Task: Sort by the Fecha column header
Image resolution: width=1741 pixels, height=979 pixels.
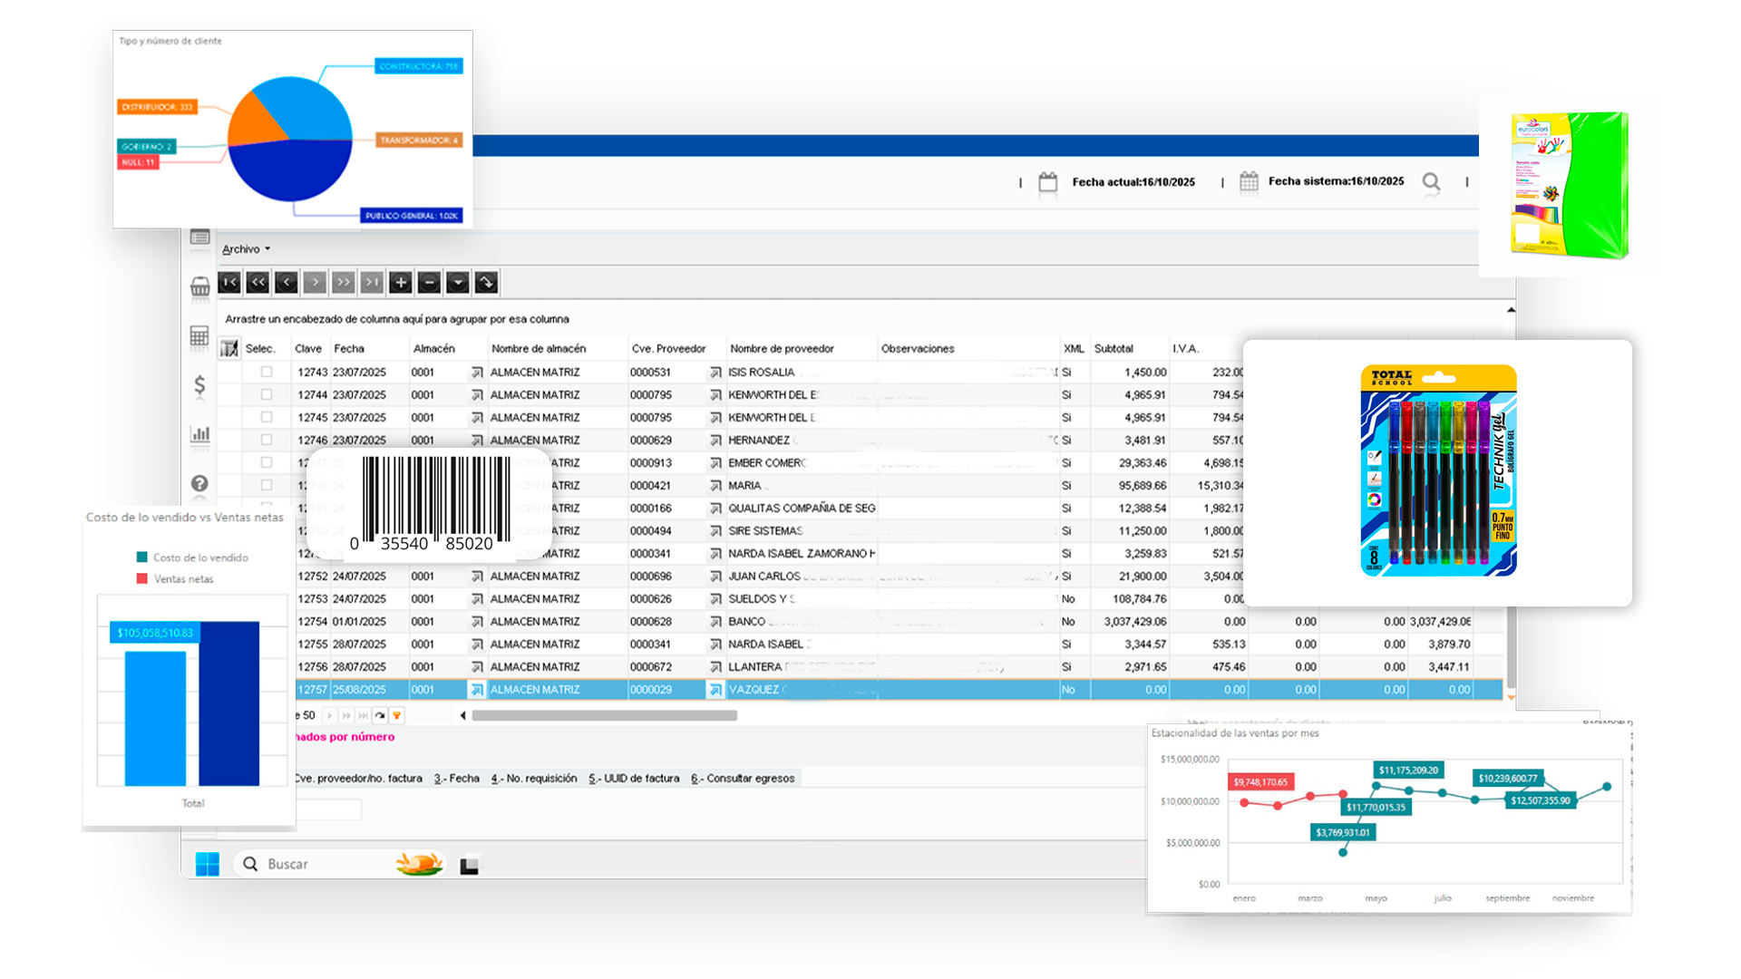Action: 368,349
